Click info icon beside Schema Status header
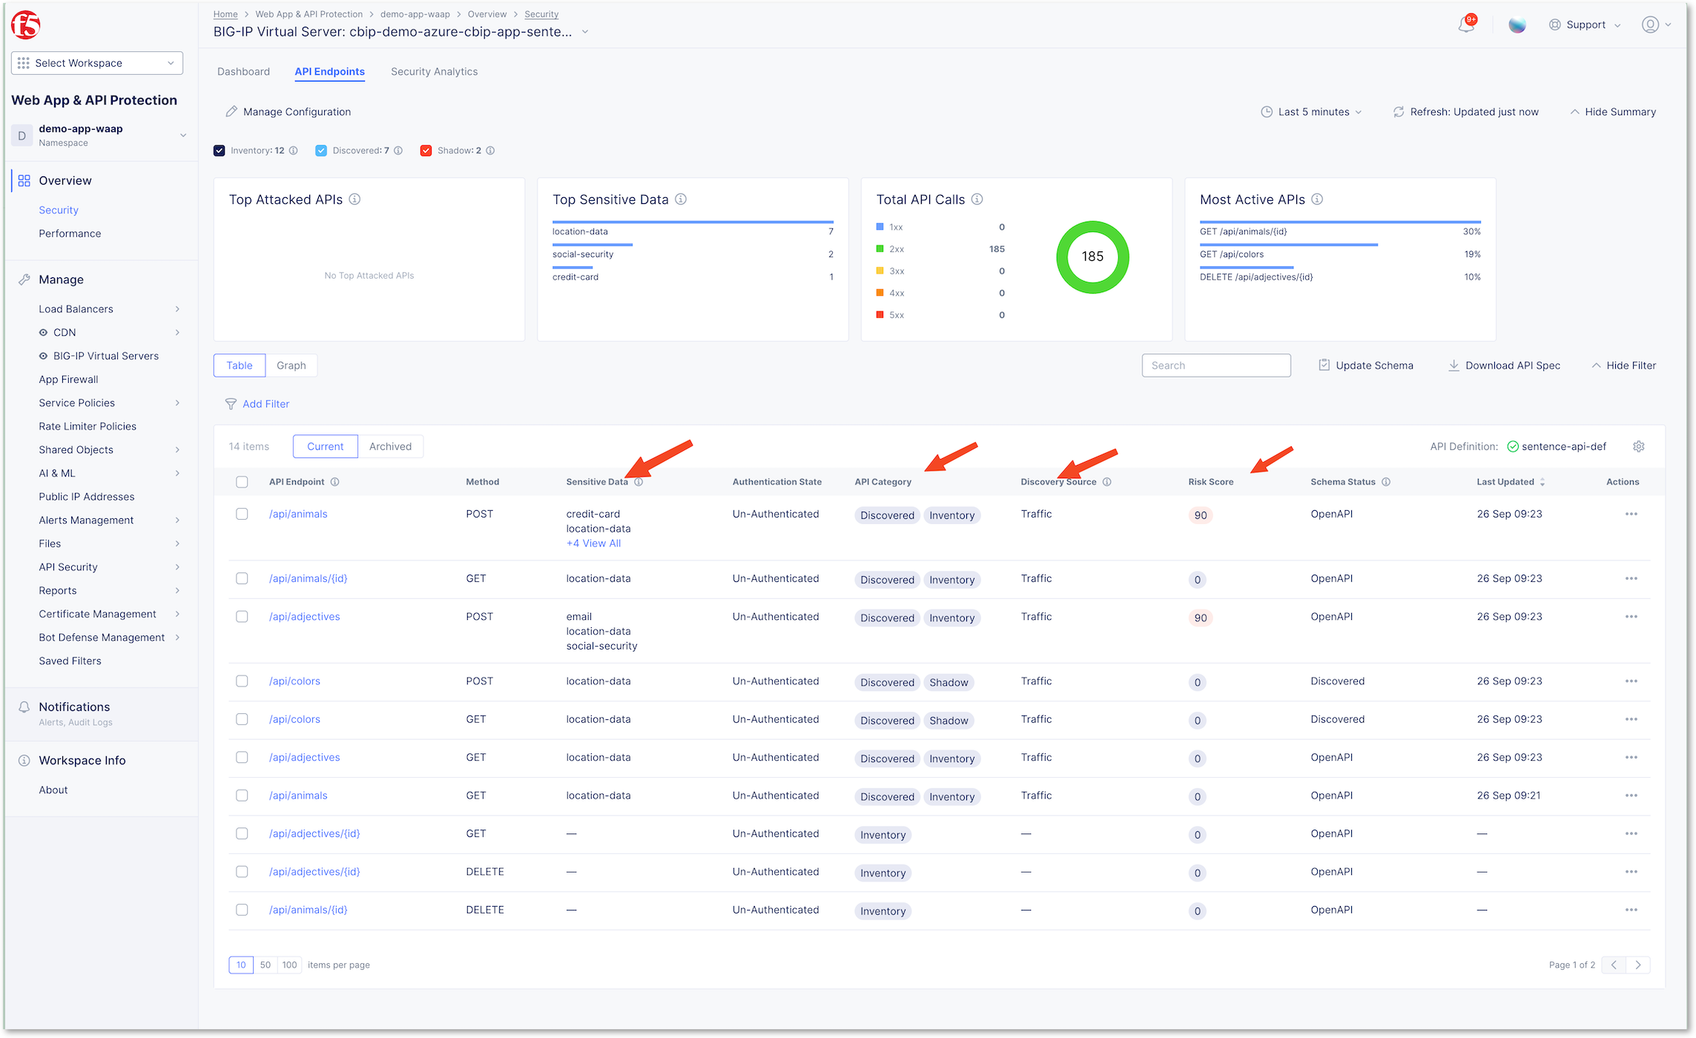 (1386, 482)
